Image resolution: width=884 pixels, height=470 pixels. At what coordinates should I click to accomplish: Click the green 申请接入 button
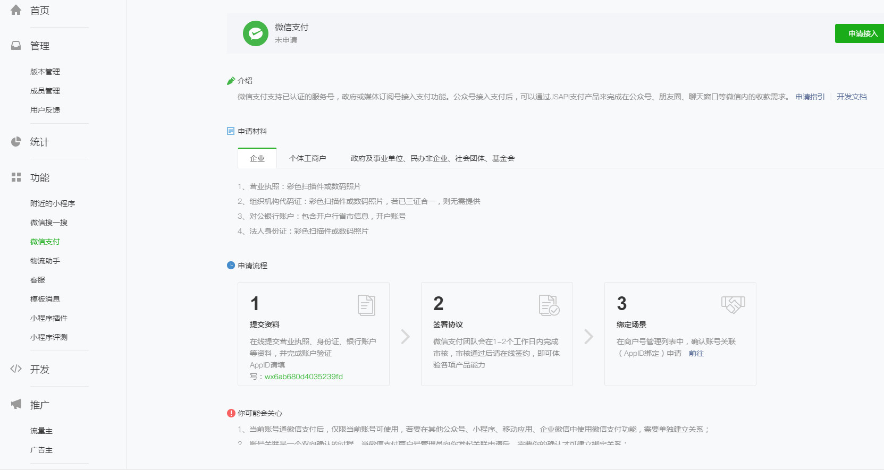point(860,33)
